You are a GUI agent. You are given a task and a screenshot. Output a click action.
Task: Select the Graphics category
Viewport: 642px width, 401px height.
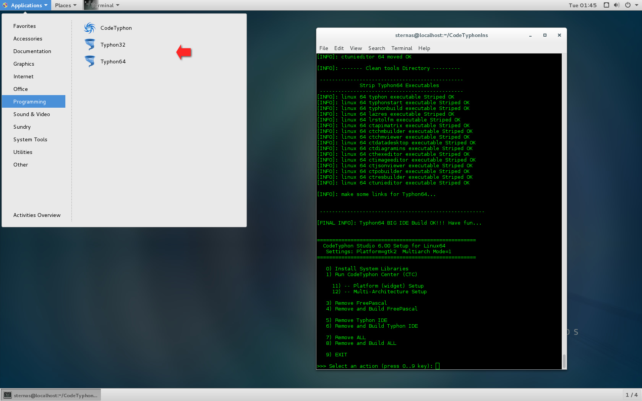click(24, 64)
